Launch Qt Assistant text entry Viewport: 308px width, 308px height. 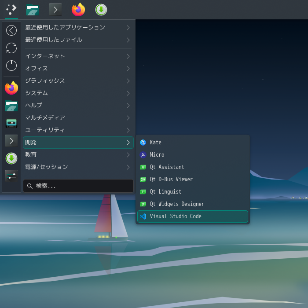pyautogui.click(x=167, y=167)
